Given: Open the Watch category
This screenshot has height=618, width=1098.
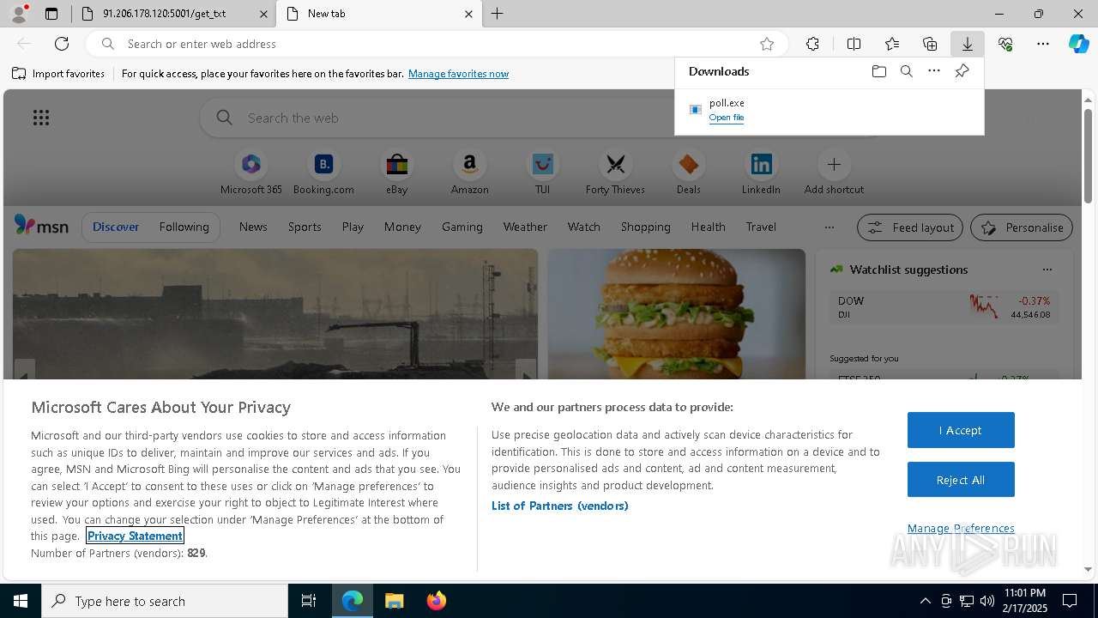Looking at the screenshot, I should [x=583, y=227].
